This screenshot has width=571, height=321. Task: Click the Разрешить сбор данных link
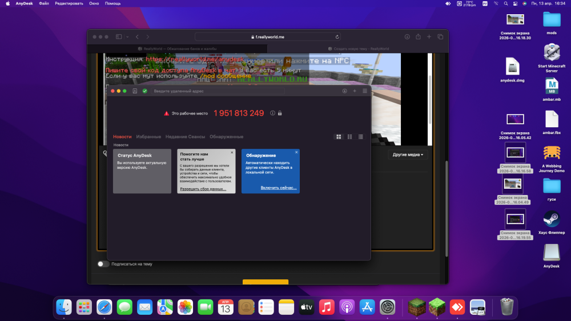pyautogui.click(x=203, y=189)
